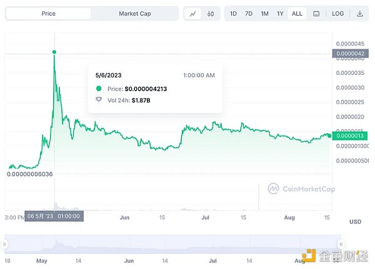
Task: Set time range to 1Y
Action: (x=281, y=14)
